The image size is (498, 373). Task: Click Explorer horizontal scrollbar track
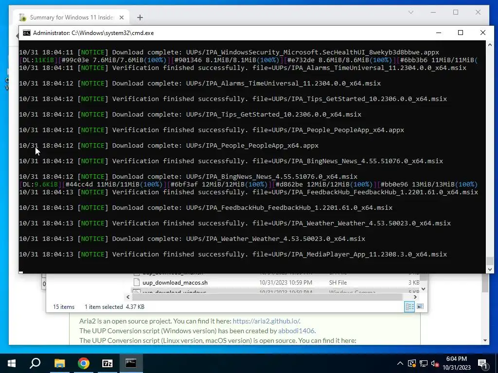[x=267, y=297]
